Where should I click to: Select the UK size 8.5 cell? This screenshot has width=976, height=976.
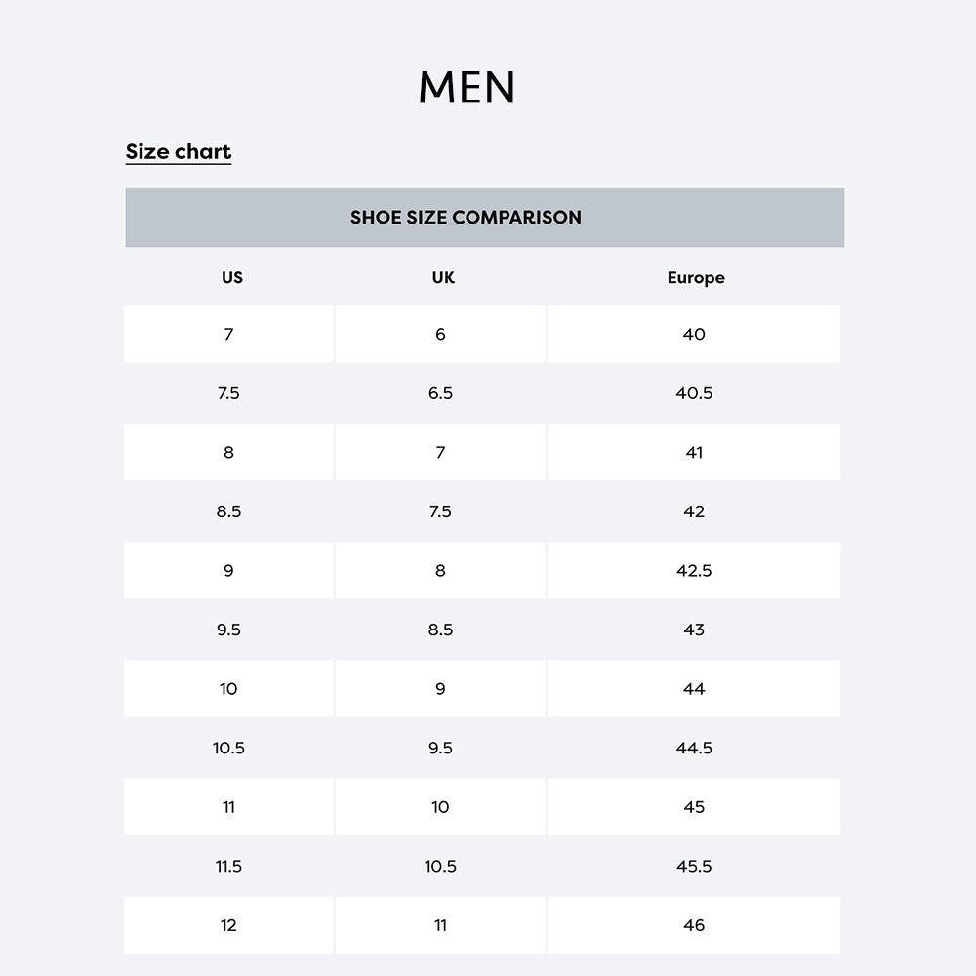[x=440, y=630]
